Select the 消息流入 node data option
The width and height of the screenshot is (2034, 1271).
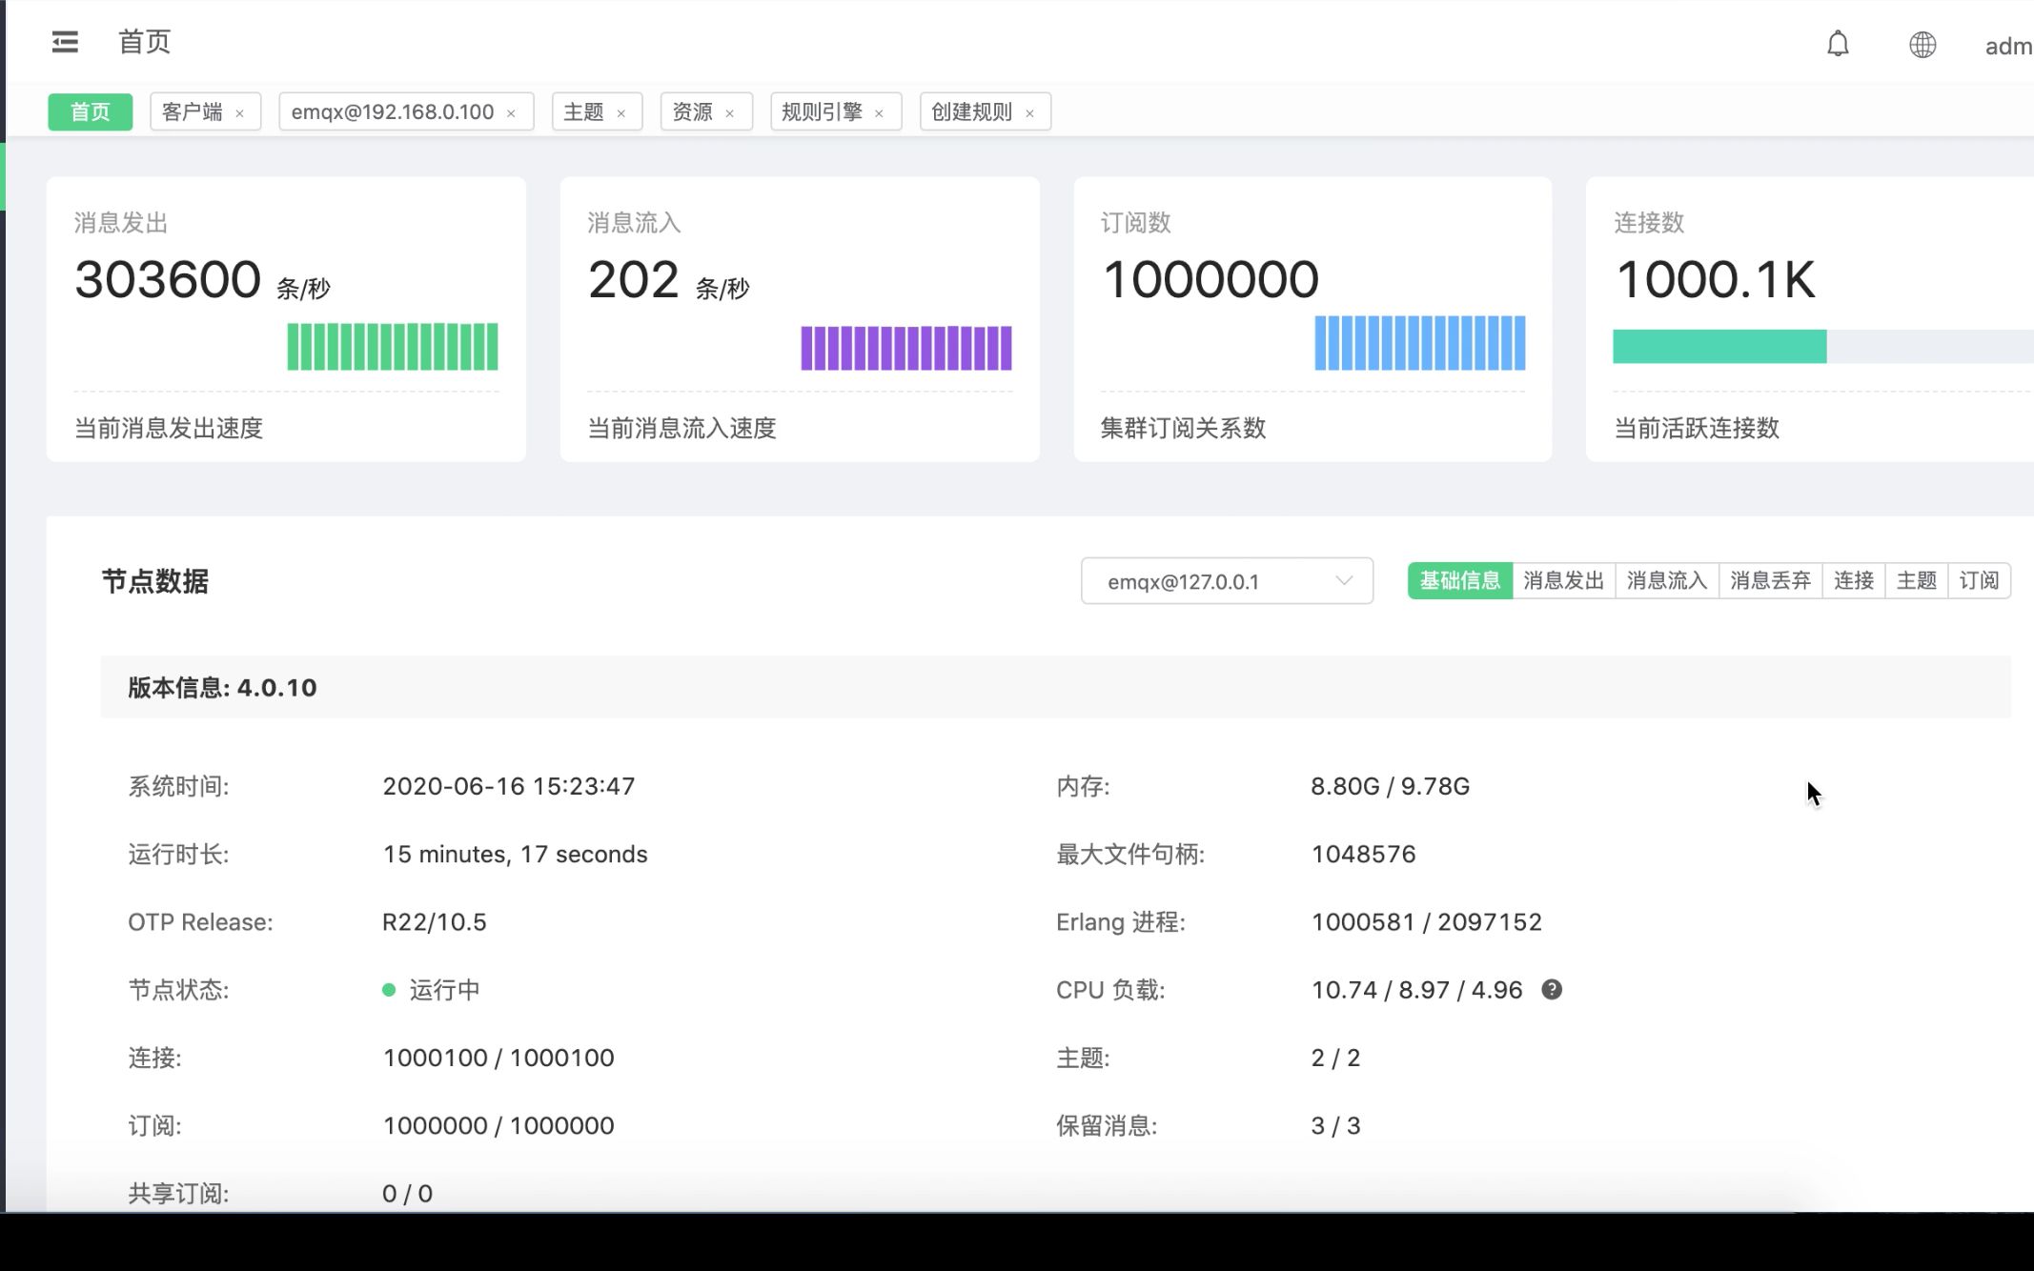click(1667, 580)
